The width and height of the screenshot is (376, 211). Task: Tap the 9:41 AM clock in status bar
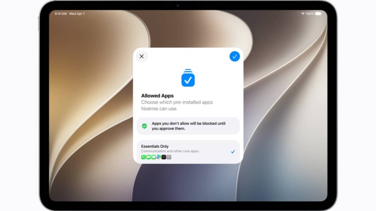tap(60, 14)
